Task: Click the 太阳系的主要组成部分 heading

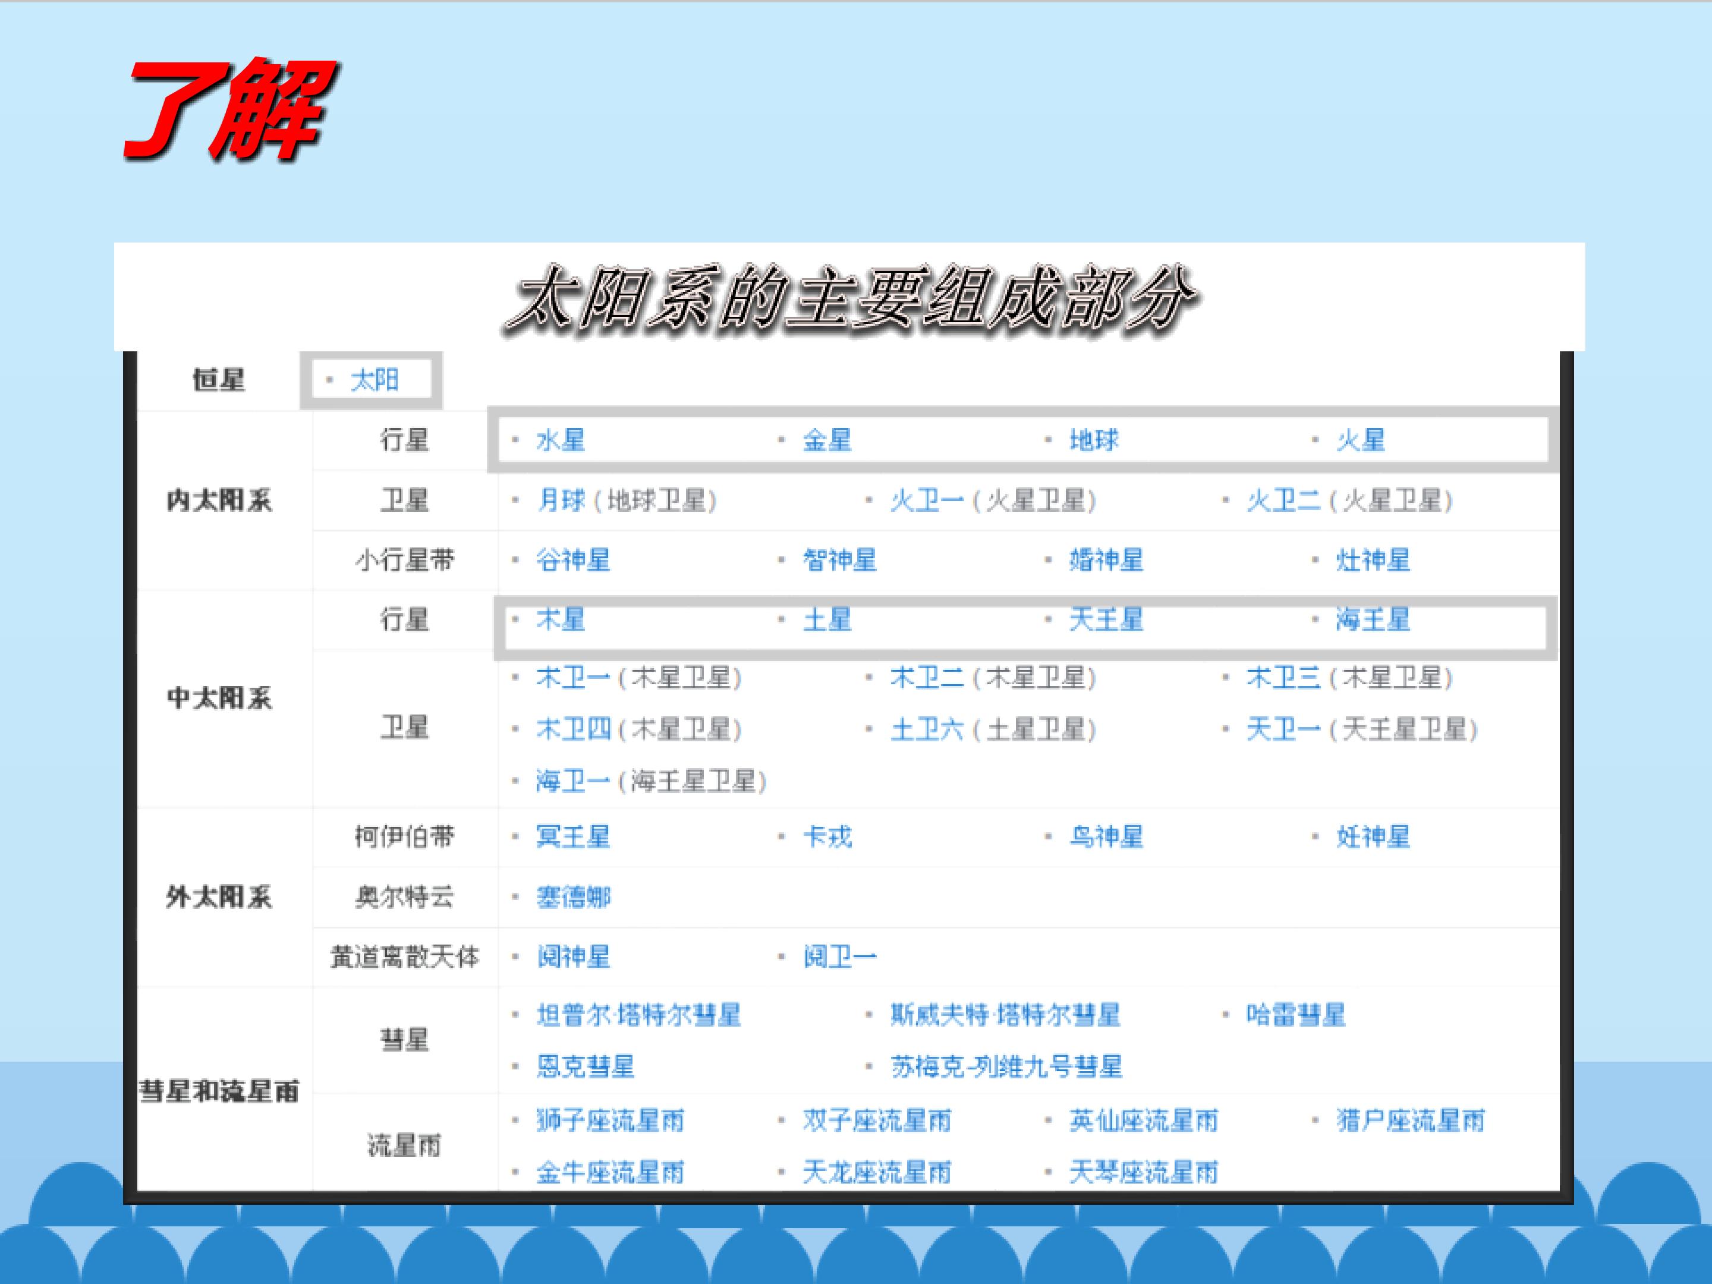Action: point(851,300)
